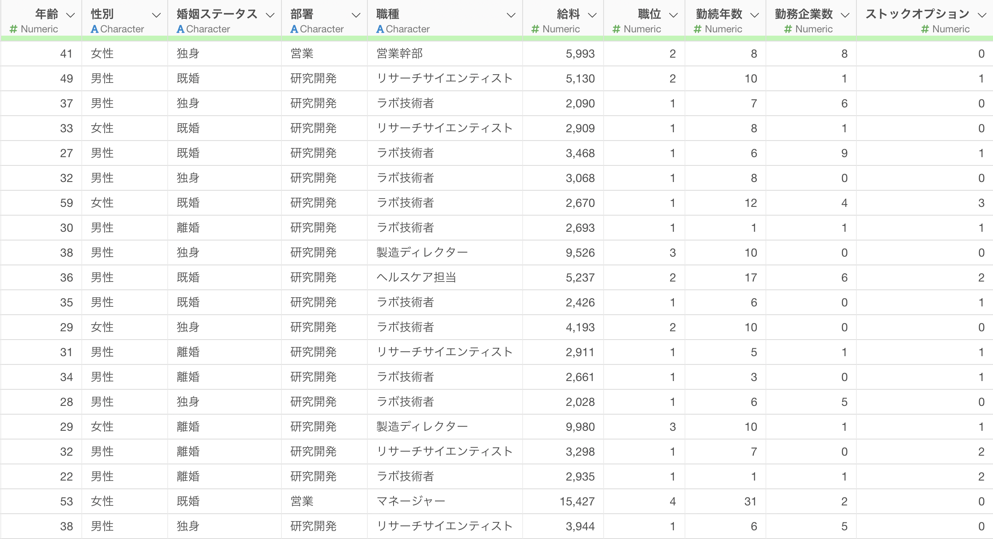Image resolution: width=993 pixels, height=539 pixels.
Task: Select the 給料 column header name
Action: click(568, 14)
